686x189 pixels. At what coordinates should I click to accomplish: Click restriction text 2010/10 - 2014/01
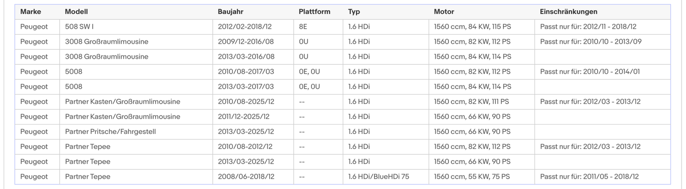pos(590,72)
